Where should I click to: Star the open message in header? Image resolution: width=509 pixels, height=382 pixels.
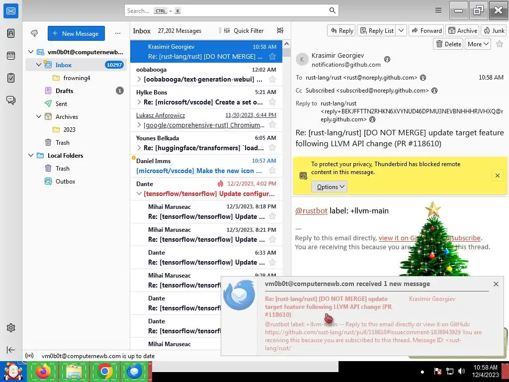tap(500, 44)
